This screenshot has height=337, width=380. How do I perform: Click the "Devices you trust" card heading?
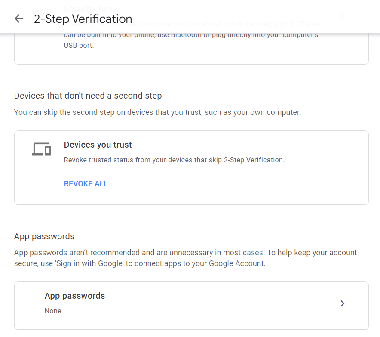[x=98, y=145]
